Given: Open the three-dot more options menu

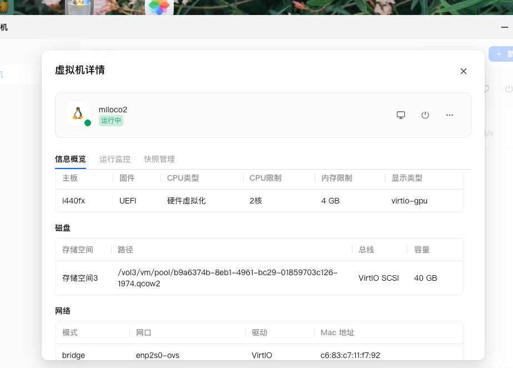Looking at the screenshot, I should click(x=450, y=115).
